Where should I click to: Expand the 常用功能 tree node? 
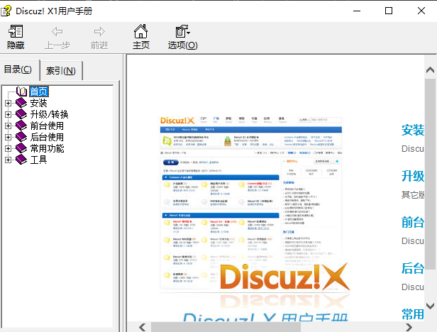9,149
